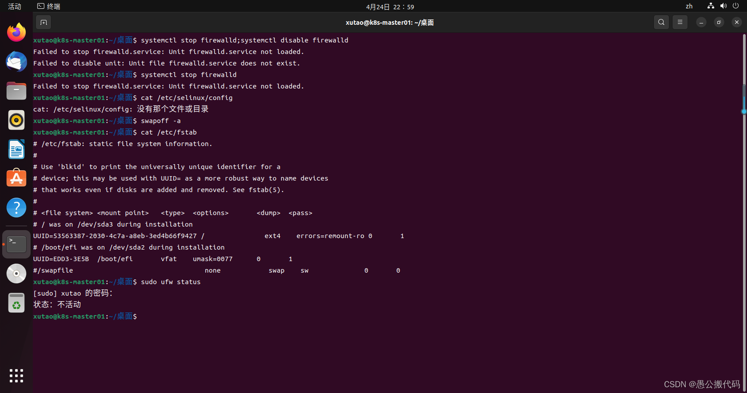The image size is (747, 393).
Task: Open Ubuntu Software center icon
Action: pos(16,178)
